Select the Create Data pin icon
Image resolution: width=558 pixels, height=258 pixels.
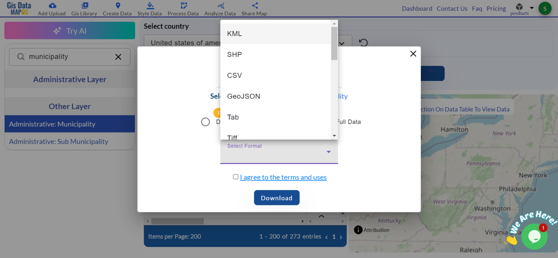pos(117,6)
